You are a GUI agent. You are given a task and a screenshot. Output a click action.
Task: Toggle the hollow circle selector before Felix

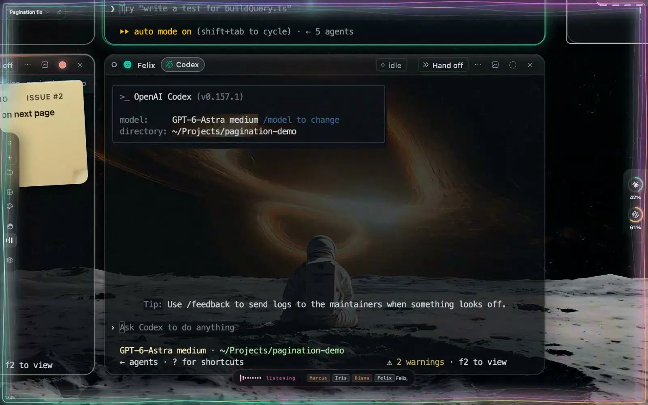[x=114, y=65]
